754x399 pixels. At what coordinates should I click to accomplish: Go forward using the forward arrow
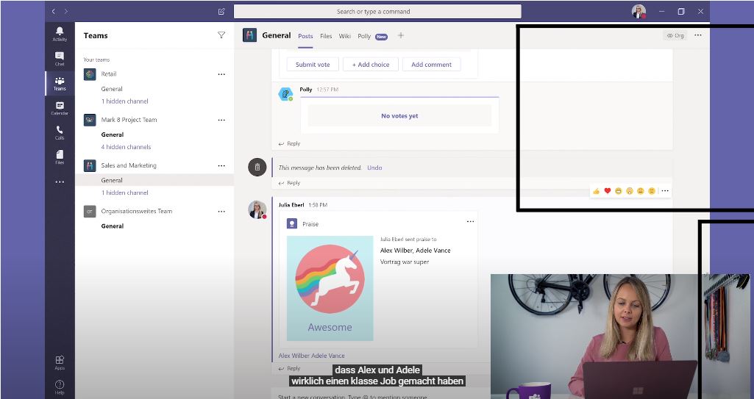click(x=66, y=11)
